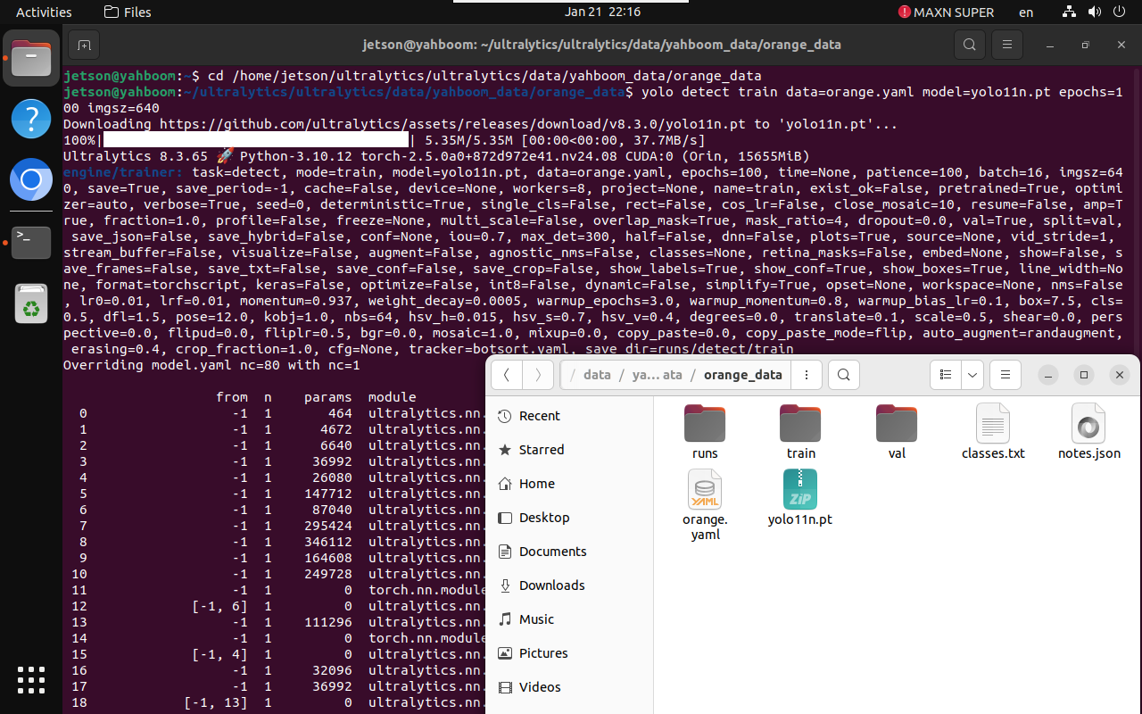
Task: Select the classes.txt file
Action: pyautogui.click(x=993, y=432)
